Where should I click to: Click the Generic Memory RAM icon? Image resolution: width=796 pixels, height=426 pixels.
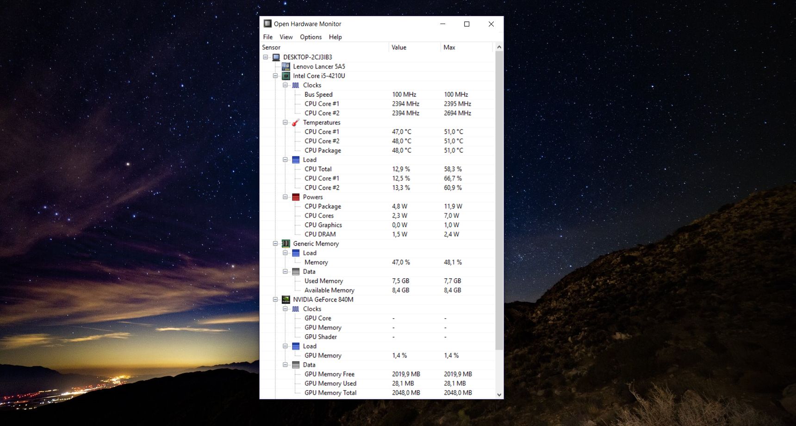[x=286, y=244]
